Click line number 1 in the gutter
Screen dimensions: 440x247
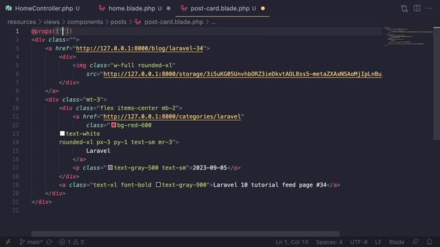click(x=17, y=31)
